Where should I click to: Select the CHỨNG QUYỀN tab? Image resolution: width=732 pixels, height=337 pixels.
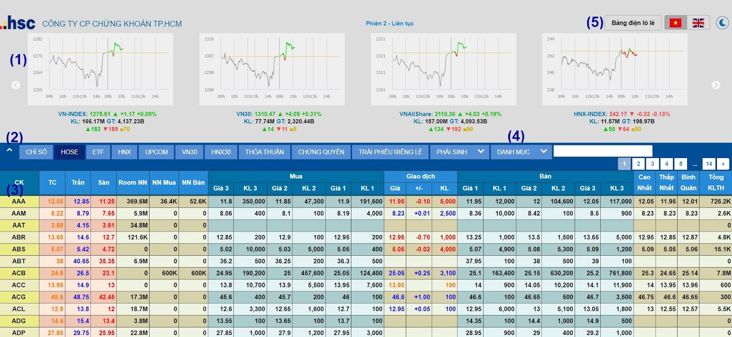(x=321, y=152)
